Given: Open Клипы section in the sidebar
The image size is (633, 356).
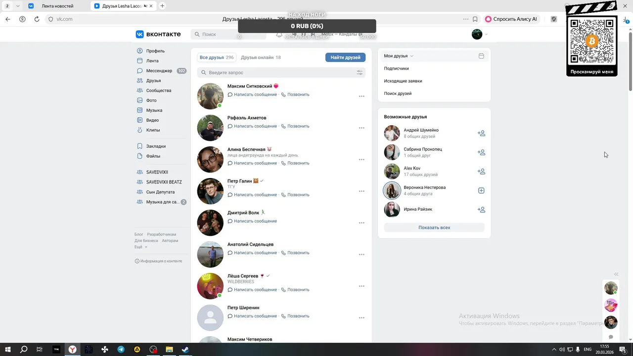Looking at the screenshot, I should [153, 130].
